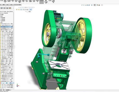Click the IME user account icon

[x=9, y=83]
